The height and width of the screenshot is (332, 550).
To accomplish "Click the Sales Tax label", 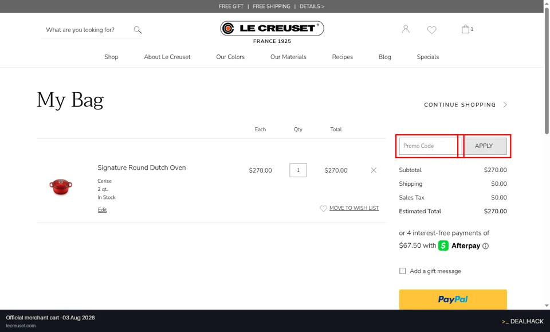I will coord(411,198).
